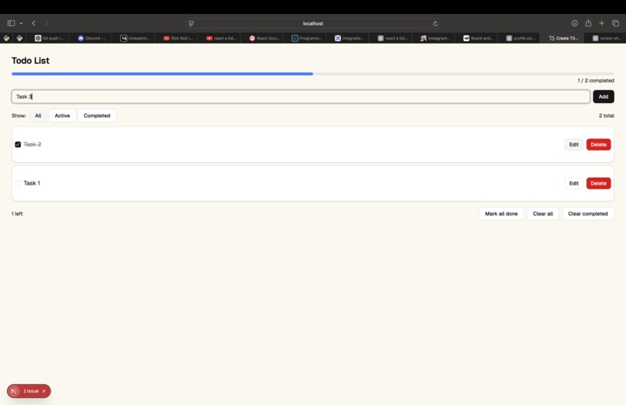Switch to the Discord tab
The image size is (626, 405).
tap(92, 38)
